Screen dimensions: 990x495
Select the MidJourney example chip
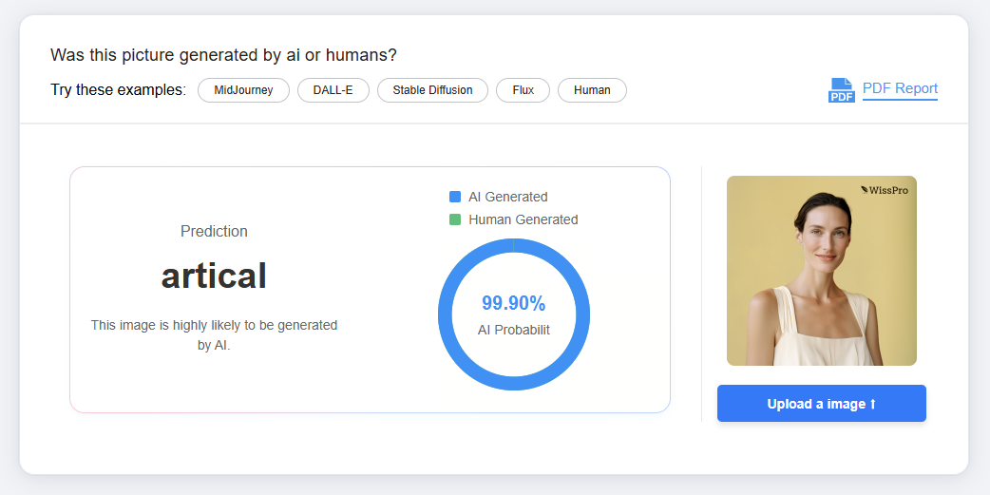pos(243,90)
